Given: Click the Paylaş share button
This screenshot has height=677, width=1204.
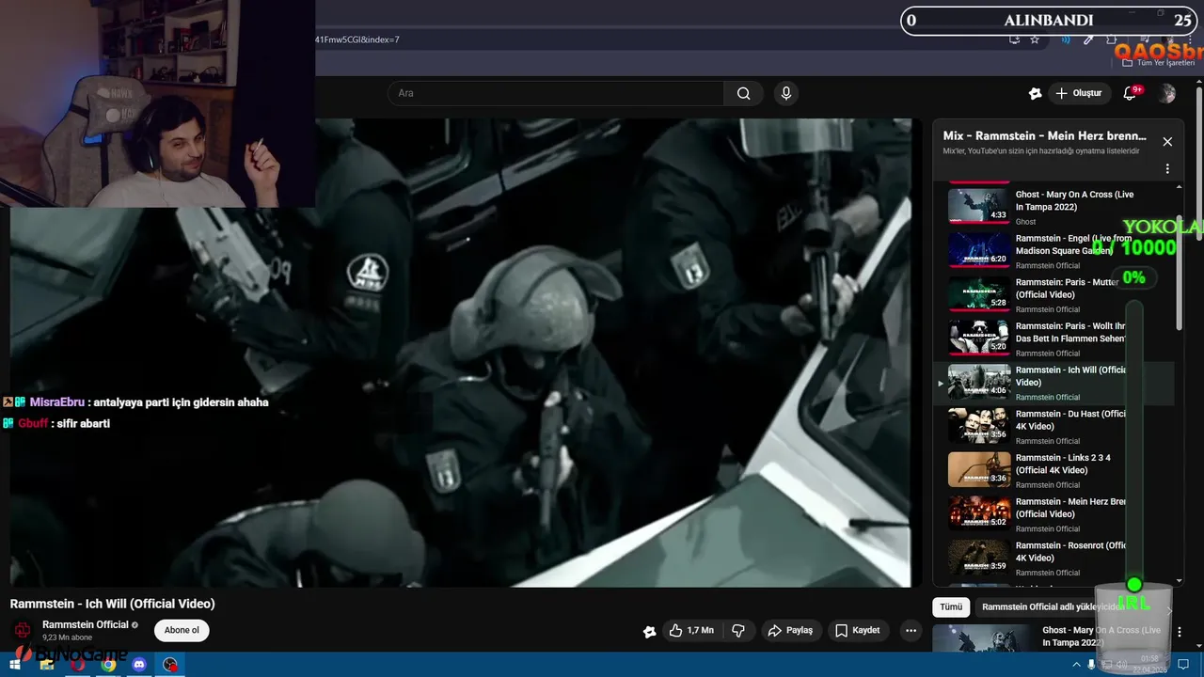Looking at the screenshot, I should pos(790,630).
